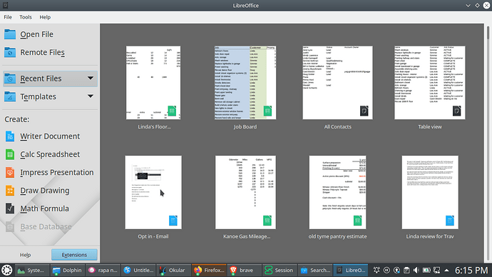Click the Draw Drawing icon
492x277 pixels.
10,191
